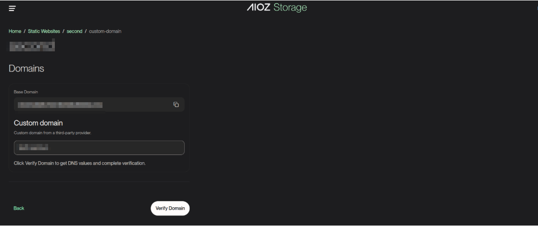538x226 pixels.
Task: Open the 'second' breadcrumb link
Action: [x=75, y=31]
